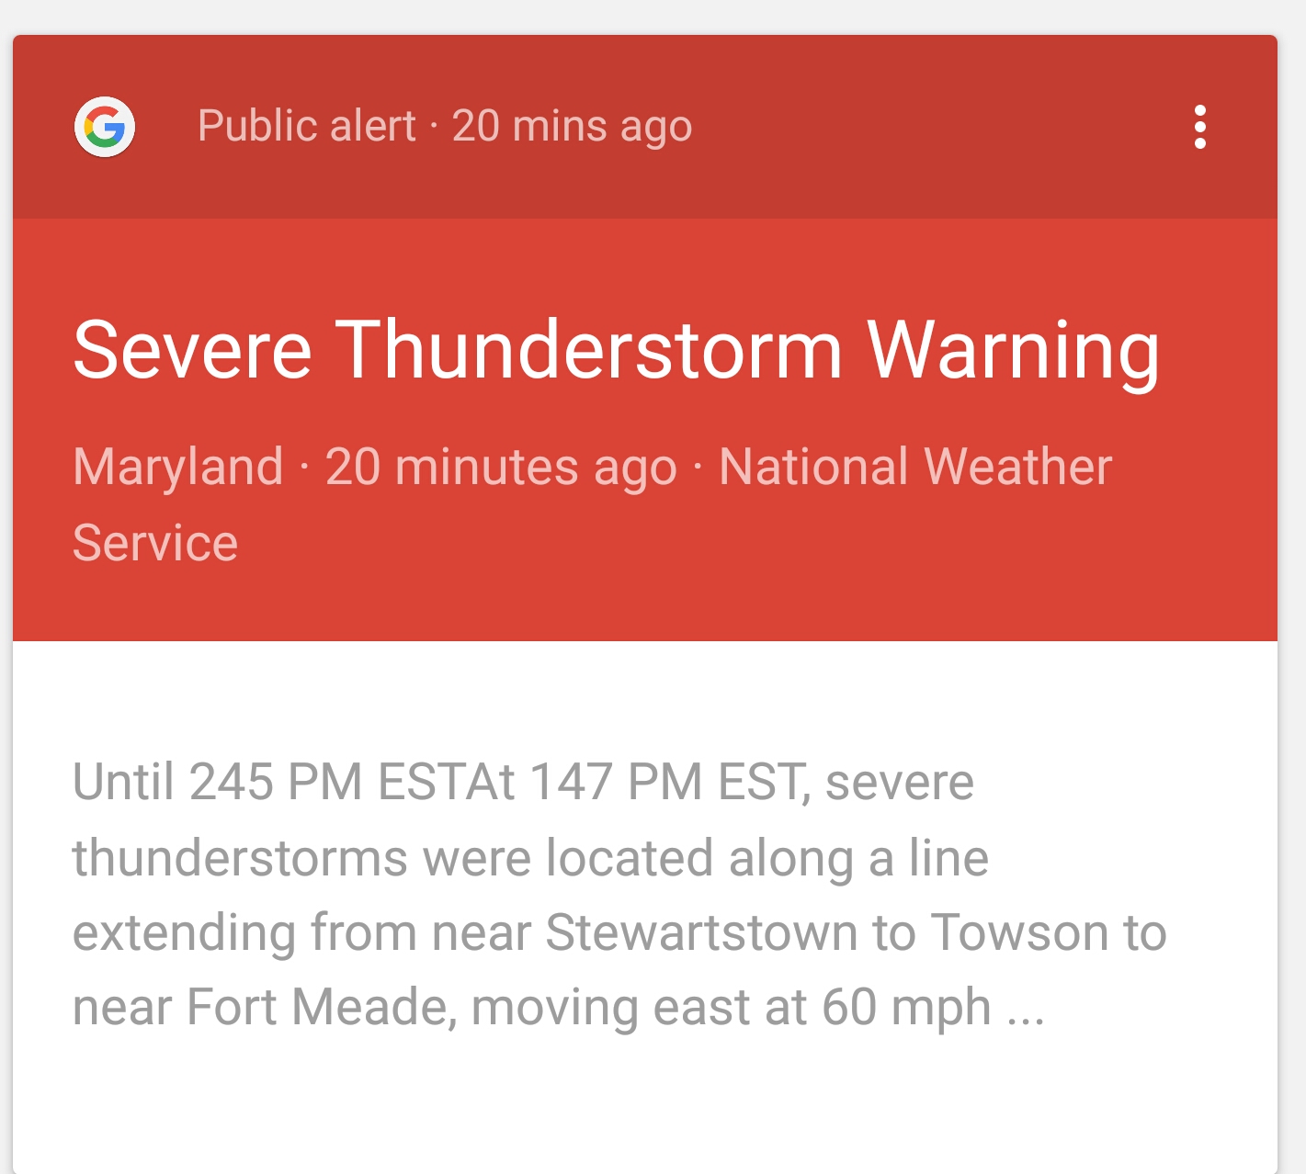Viewport: 1306px width, 1174px height.
Task: Click the gray background above the card
Action: 653,17
